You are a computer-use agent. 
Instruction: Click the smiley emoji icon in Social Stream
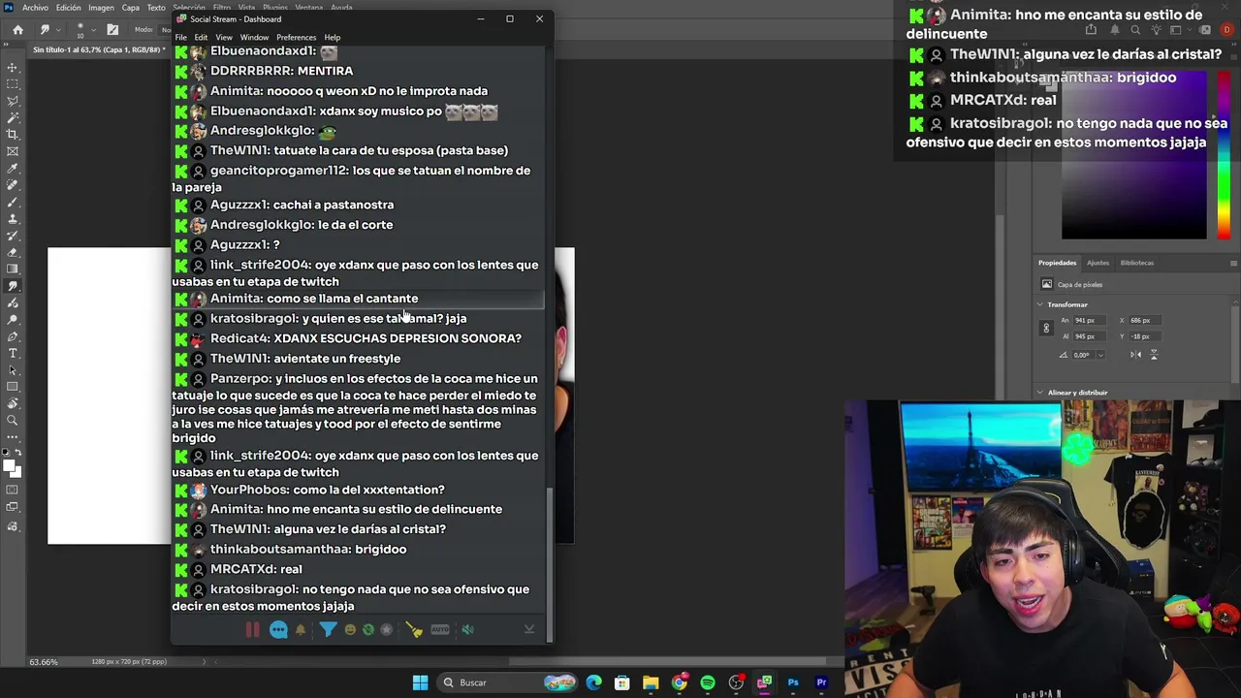pos(350,630)
